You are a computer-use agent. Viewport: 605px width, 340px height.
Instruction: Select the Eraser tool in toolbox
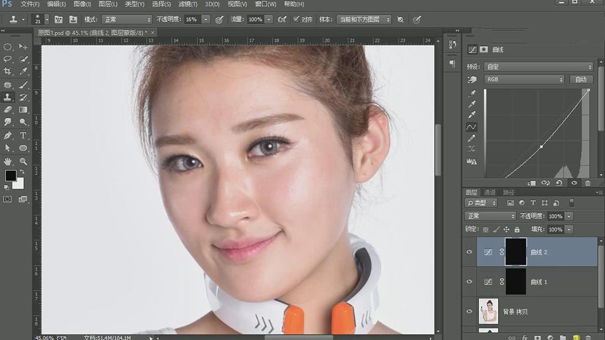(8, 110)
